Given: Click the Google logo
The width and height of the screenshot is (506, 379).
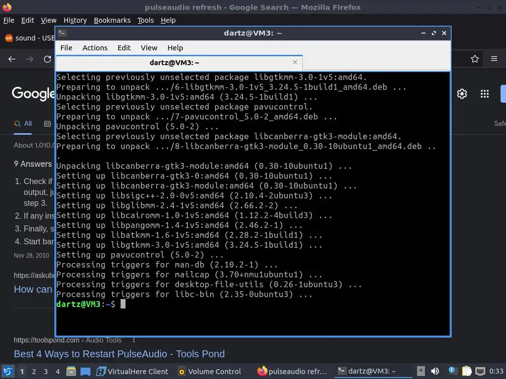Looking at the screenshot, I should pos(33,93).
